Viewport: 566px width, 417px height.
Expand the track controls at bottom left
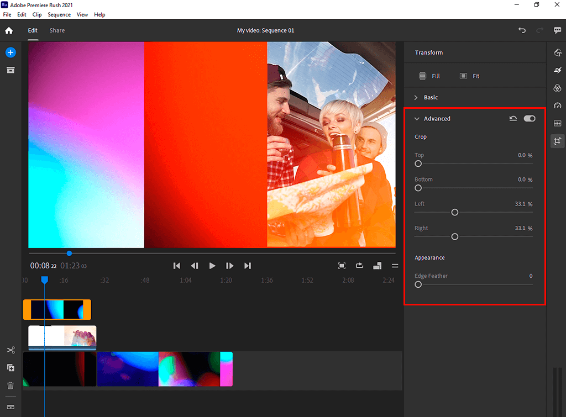pyautogui.click(x=11, y=407)
